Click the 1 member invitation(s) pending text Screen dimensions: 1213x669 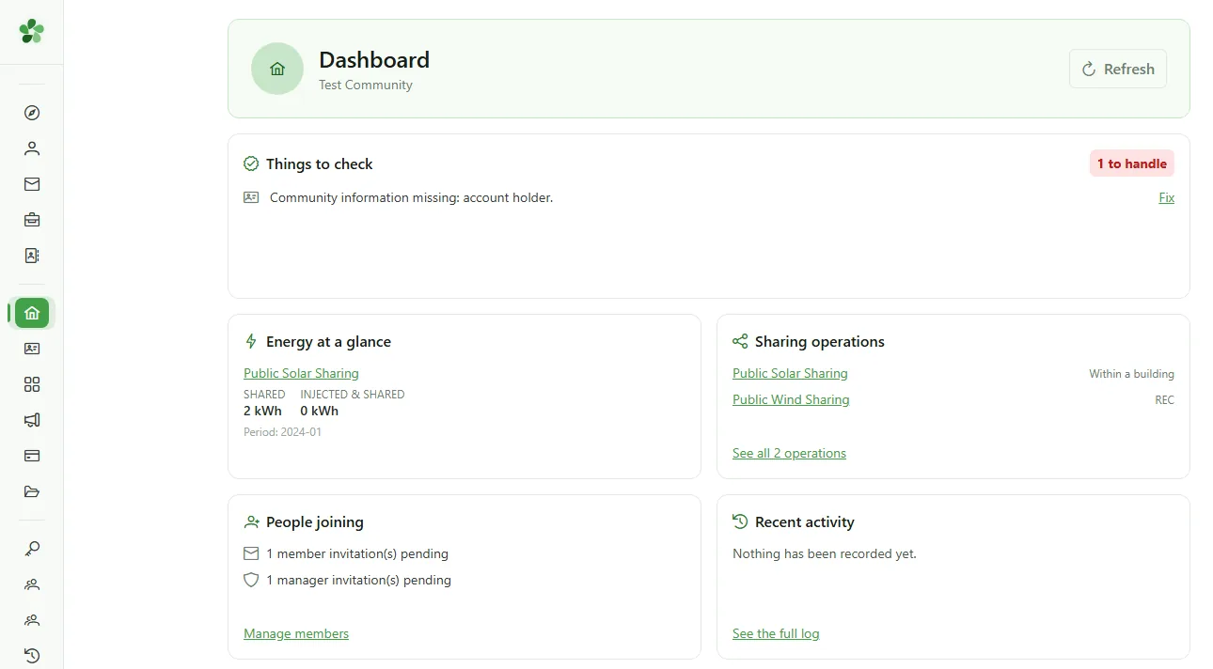[357, 553]
